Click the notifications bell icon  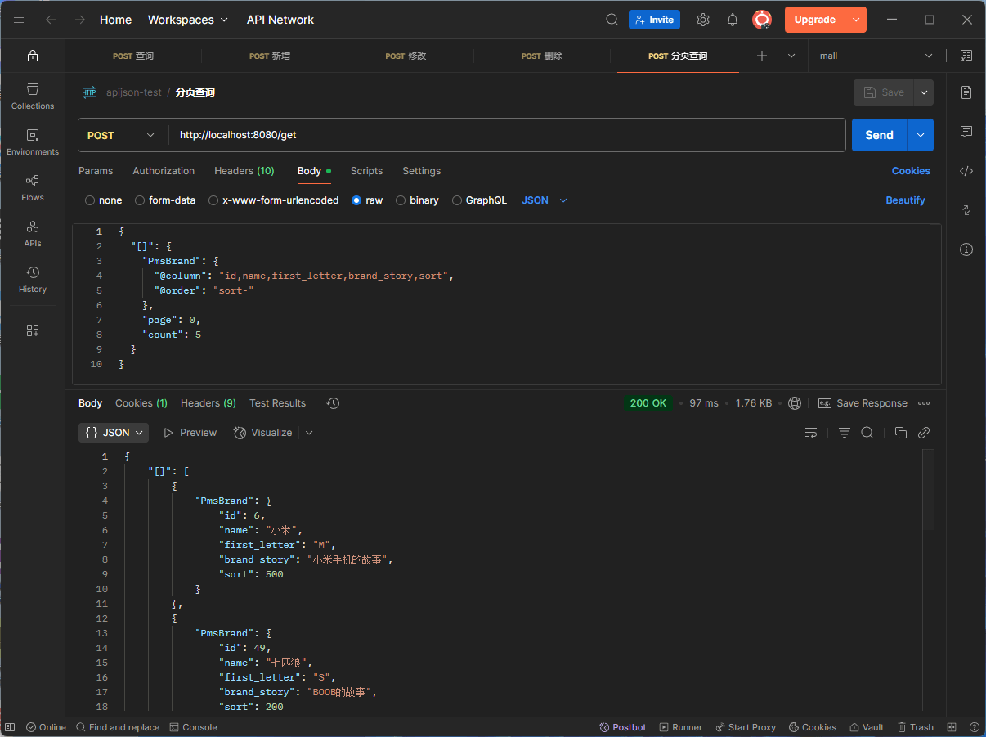click(x=733, y=20)
